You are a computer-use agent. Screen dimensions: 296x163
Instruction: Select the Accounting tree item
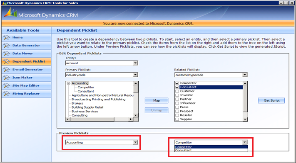pos(80,83)
